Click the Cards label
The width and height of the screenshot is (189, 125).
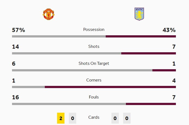click(94, 117)
